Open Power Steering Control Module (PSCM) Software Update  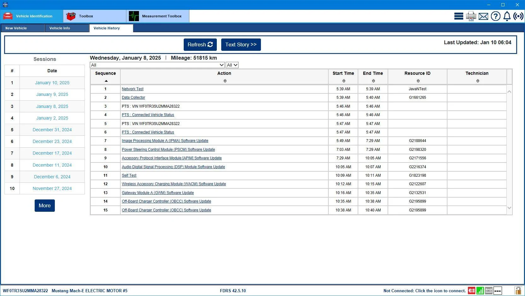[169, 150]
